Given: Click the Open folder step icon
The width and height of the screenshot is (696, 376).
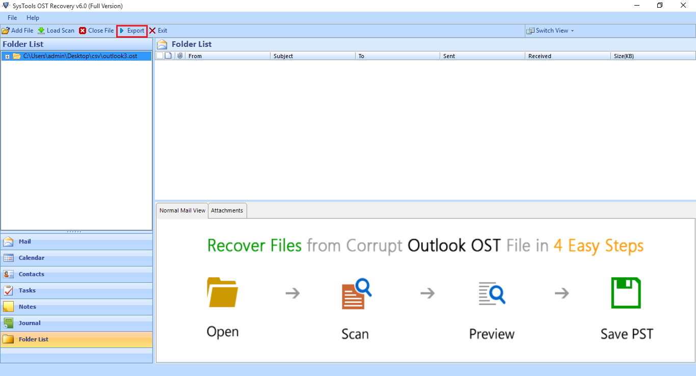Looking at the screenshot, I should 223,292.
